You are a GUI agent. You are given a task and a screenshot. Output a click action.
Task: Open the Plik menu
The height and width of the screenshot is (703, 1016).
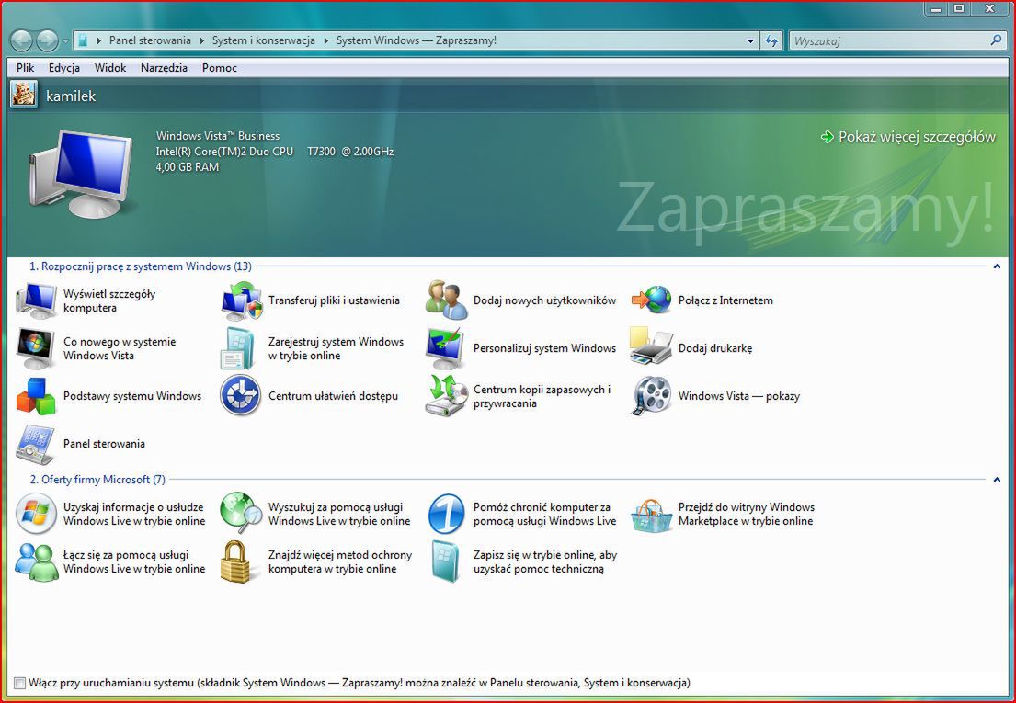coord(26,67)
